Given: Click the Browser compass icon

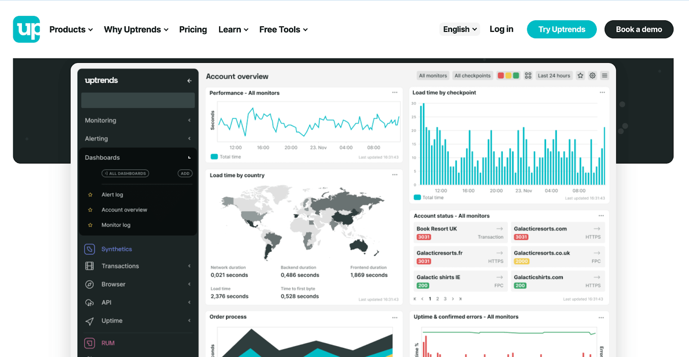Looking at the screenshot, I should pyautogui.click(x=90, y=284).
